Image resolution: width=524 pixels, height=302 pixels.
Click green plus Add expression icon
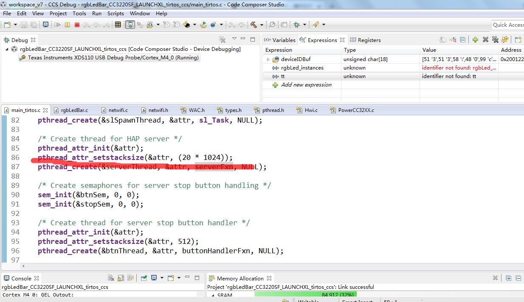(x=475, y=39)
